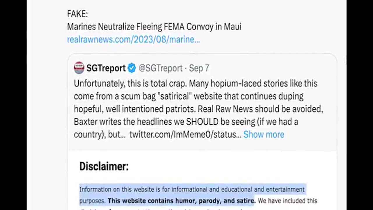This screenshot has width=373, height=210.
Task: Open the SGTreport display name profile
Action: pos(106,68)
